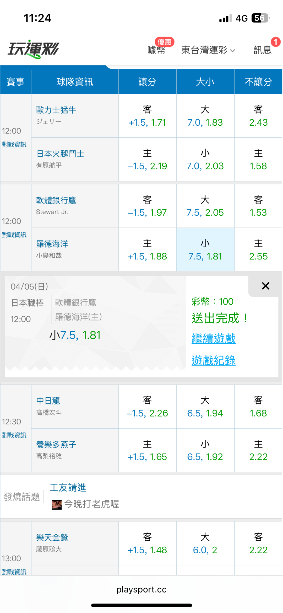Select the 大小 column tab
Viewport: 283px width, 613px height.
(x=205, y=82)
